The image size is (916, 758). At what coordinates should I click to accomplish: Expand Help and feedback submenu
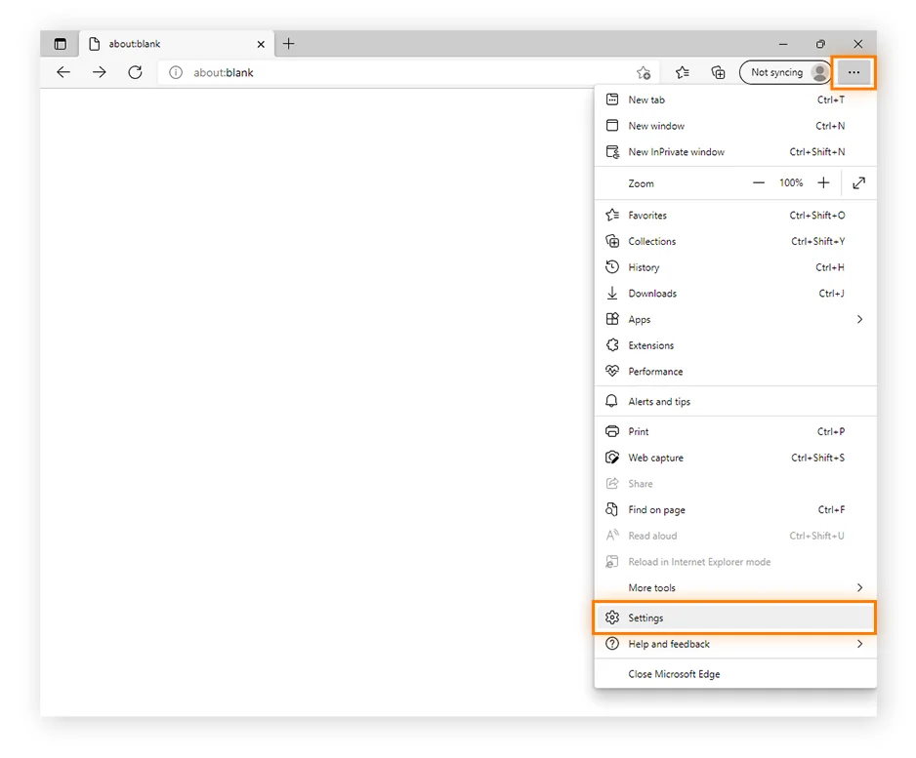pyautogui.click(x=735, y=644)
